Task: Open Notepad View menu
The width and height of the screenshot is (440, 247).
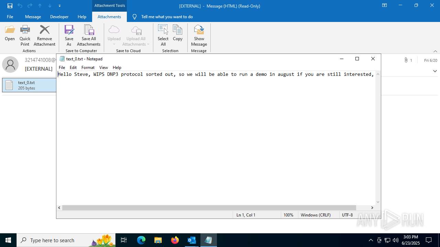Action: click(x=103, y=68)
